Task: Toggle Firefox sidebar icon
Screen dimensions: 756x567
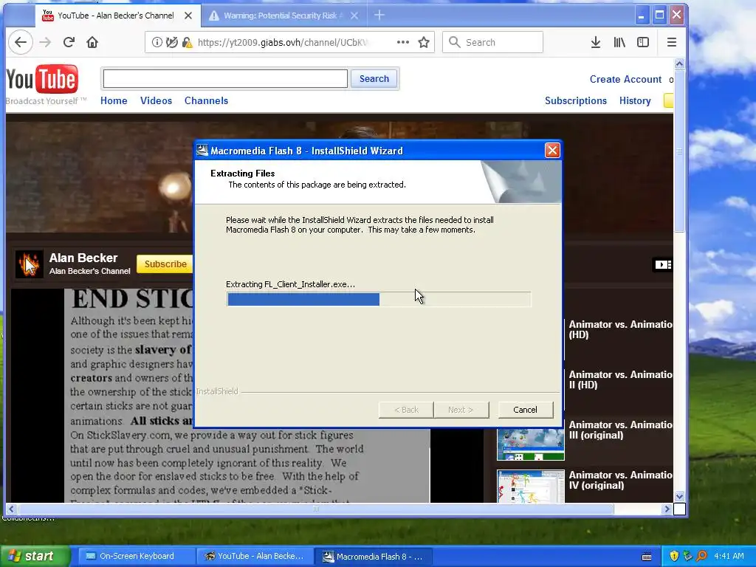Action: pyautogui.click(x=643, y=42)
